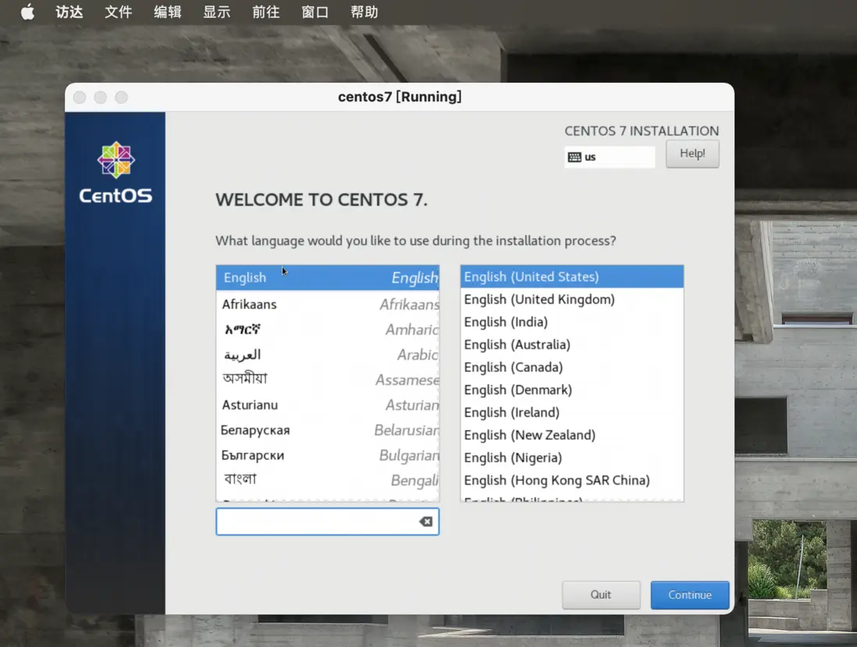Image resolution: width=857 pixels, height=647 pixels.
Task: Choose English (Nigeria) locale
Action: tap(571, 458)
